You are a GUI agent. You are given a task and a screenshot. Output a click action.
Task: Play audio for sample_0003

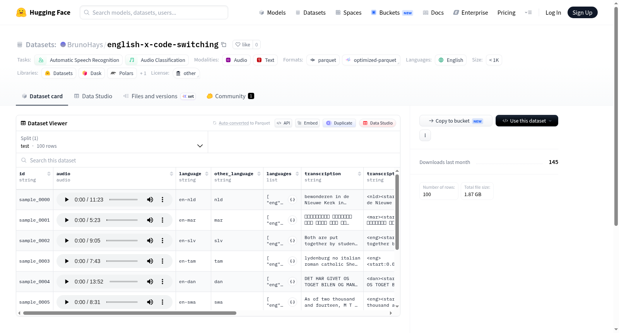(67, 261)
